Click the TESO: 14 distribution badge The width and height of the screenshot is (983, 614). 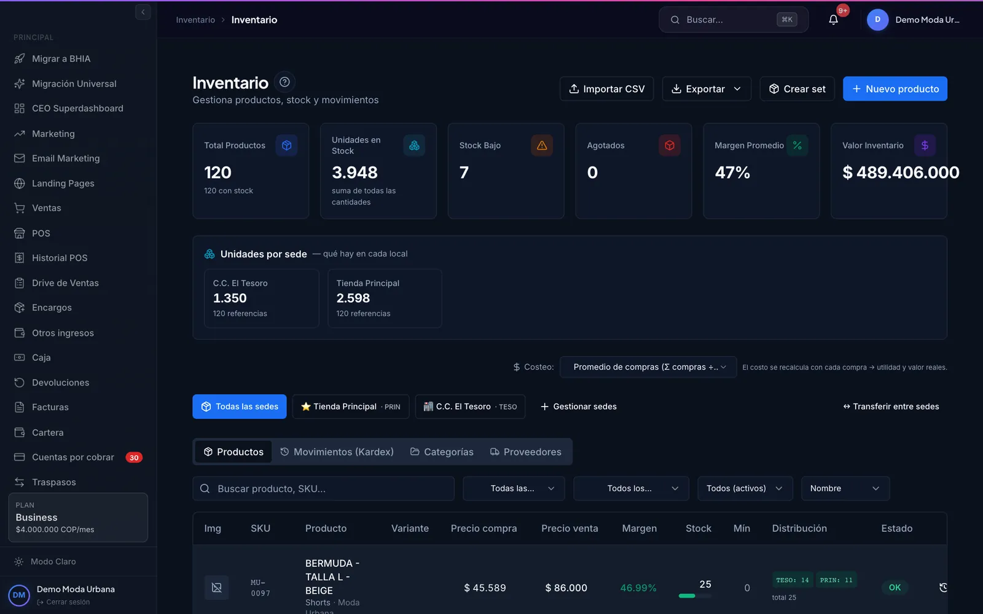point(793,580)
